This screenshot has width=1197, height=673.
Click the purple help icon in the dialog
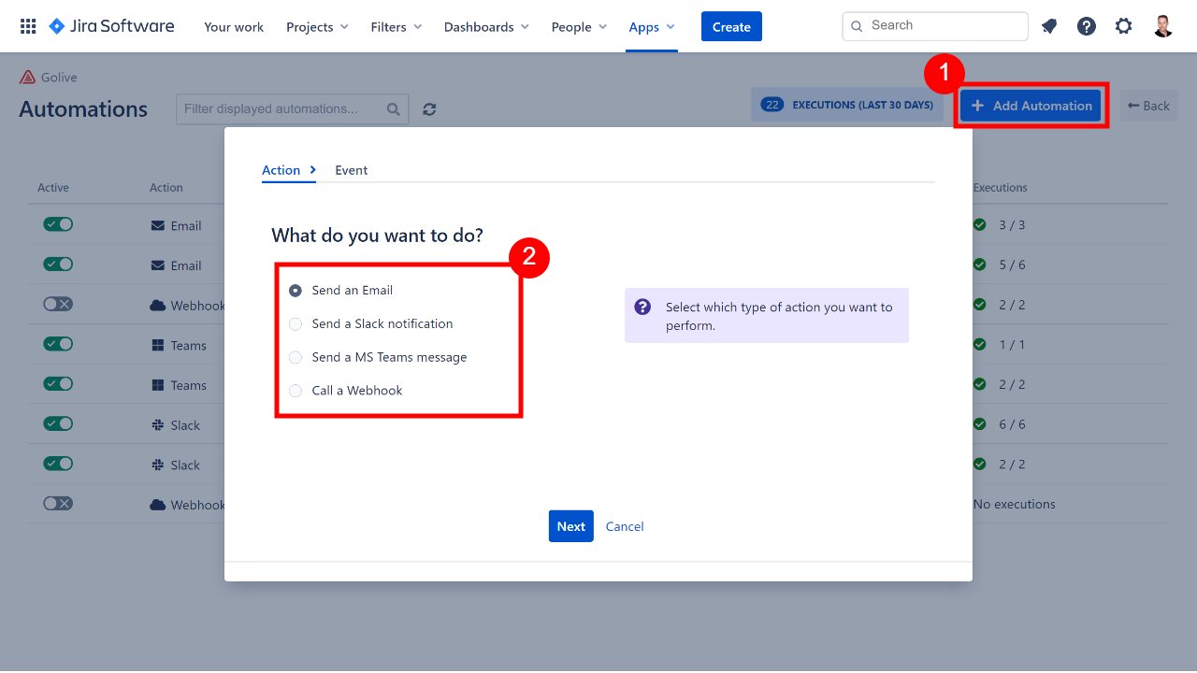642,307
